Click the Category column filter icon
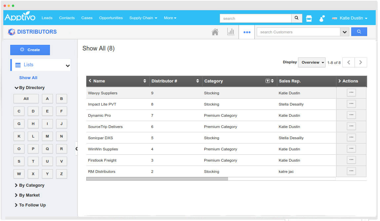The image size is (380, 221). [268, 81]
